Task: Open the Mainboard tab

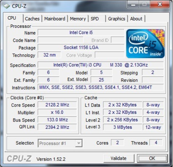Action: click(55, 19)
